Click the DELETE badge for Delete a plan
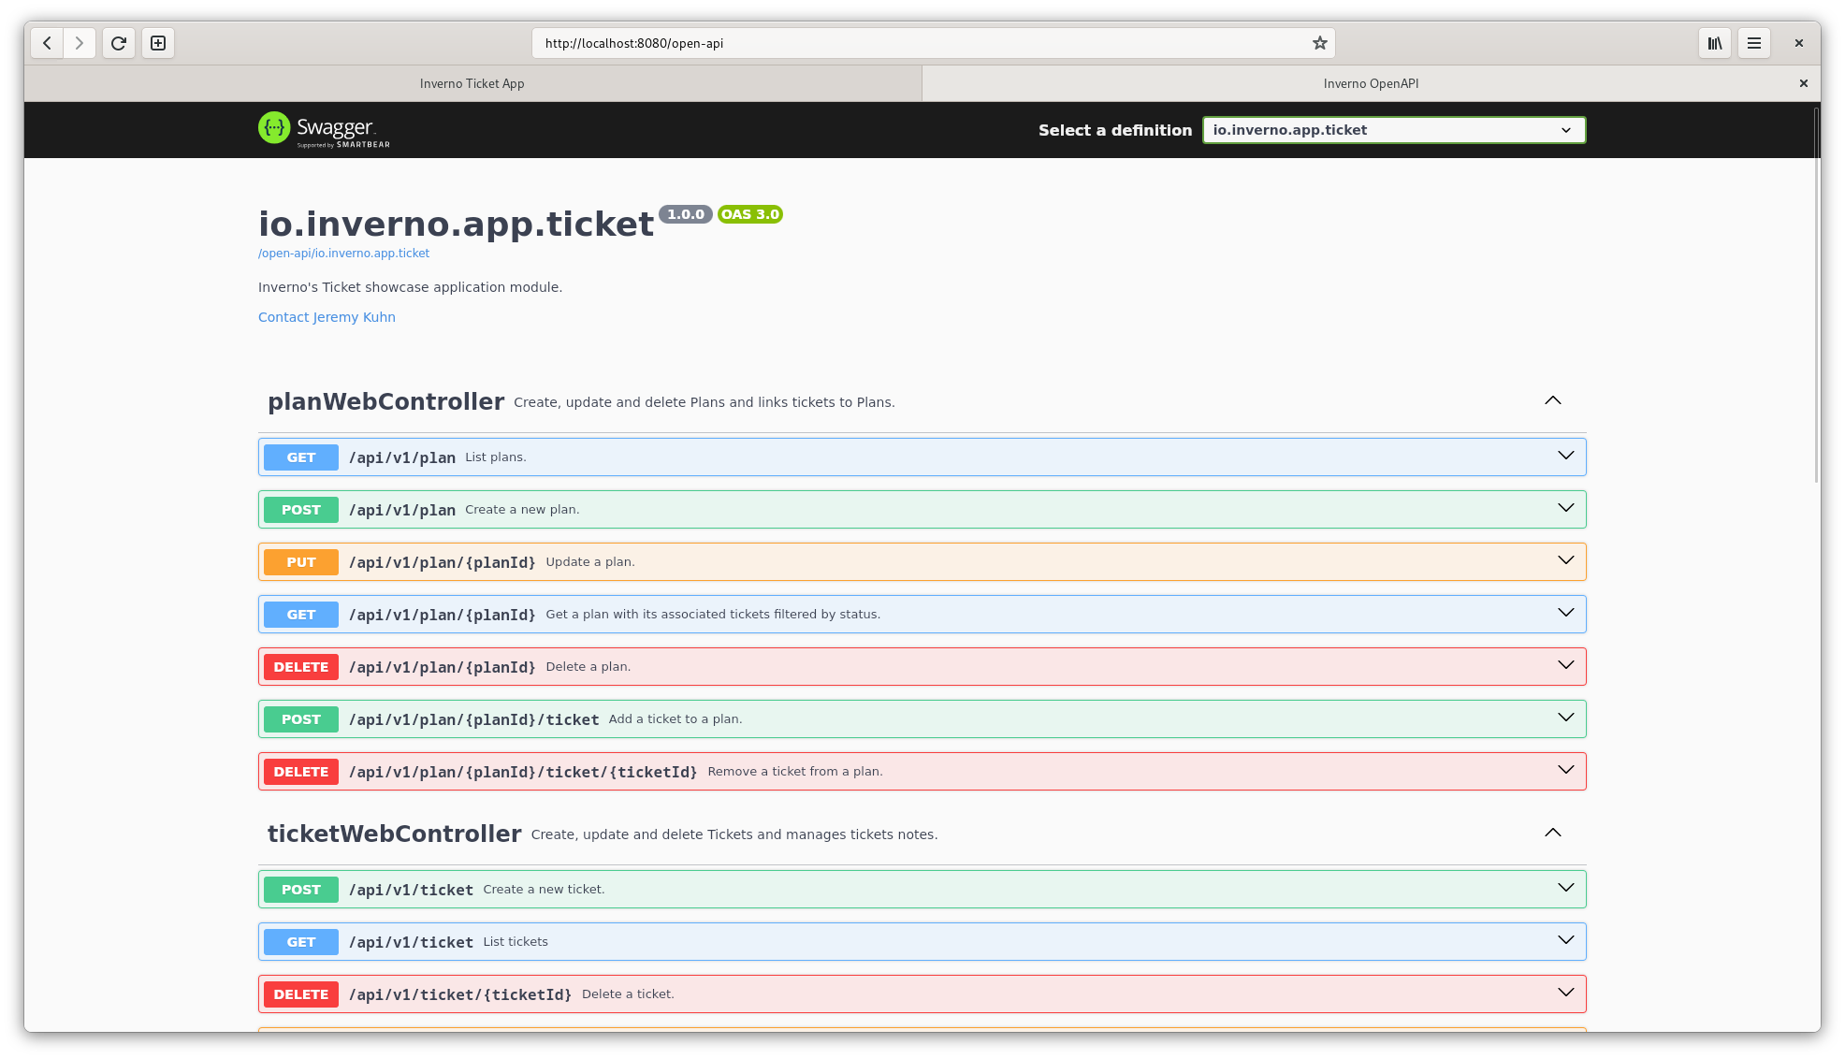Screen dimensions: 1845x1059 (x=301, y=667)
